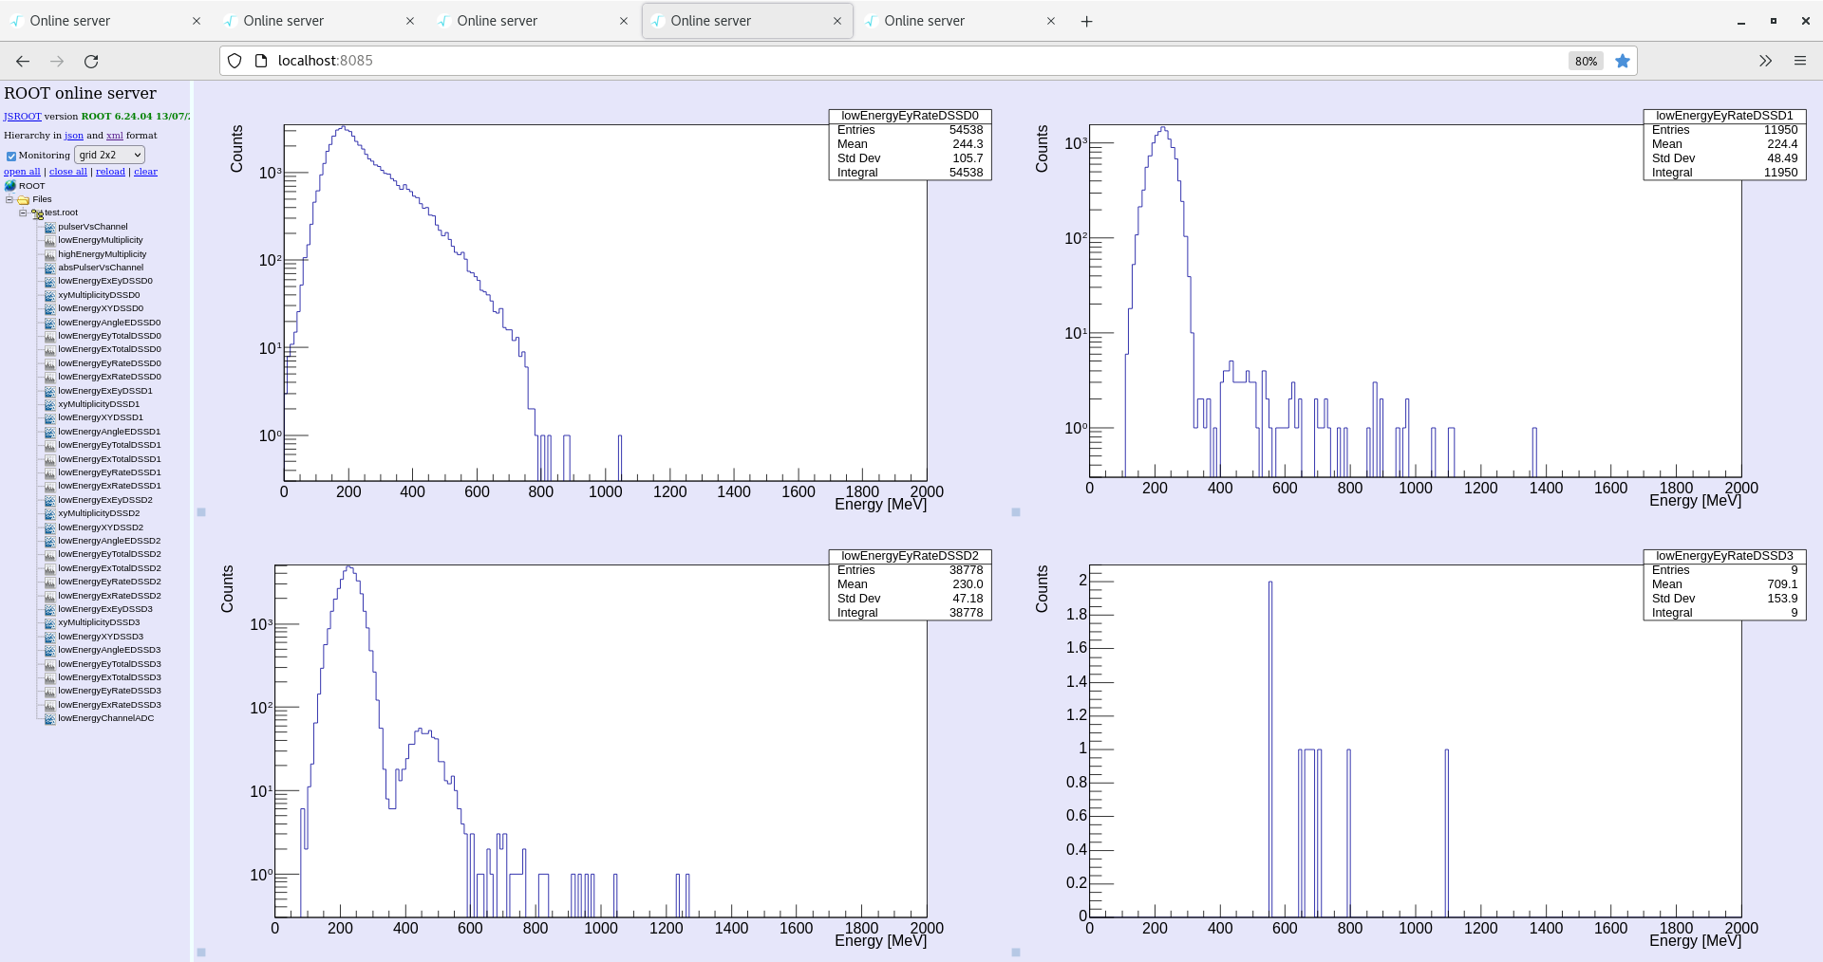Select the lowEnergyEyRateDSSD3 tree item

[109, 691]
